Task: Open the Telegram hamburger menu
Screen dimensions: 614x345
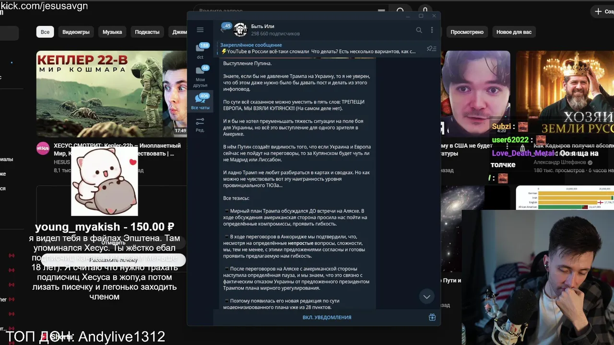Action: (200, 30)
